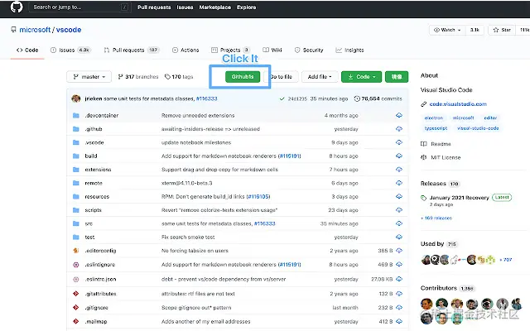Image resolution: width=530 pixels, height=331 pixels.
Task: Open the Wiki tab
Action: coord(272,50)
